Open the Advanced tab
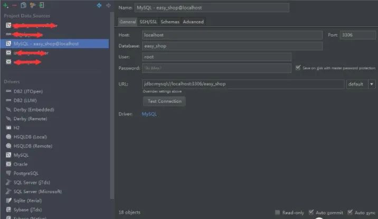 tap(193, 22)
